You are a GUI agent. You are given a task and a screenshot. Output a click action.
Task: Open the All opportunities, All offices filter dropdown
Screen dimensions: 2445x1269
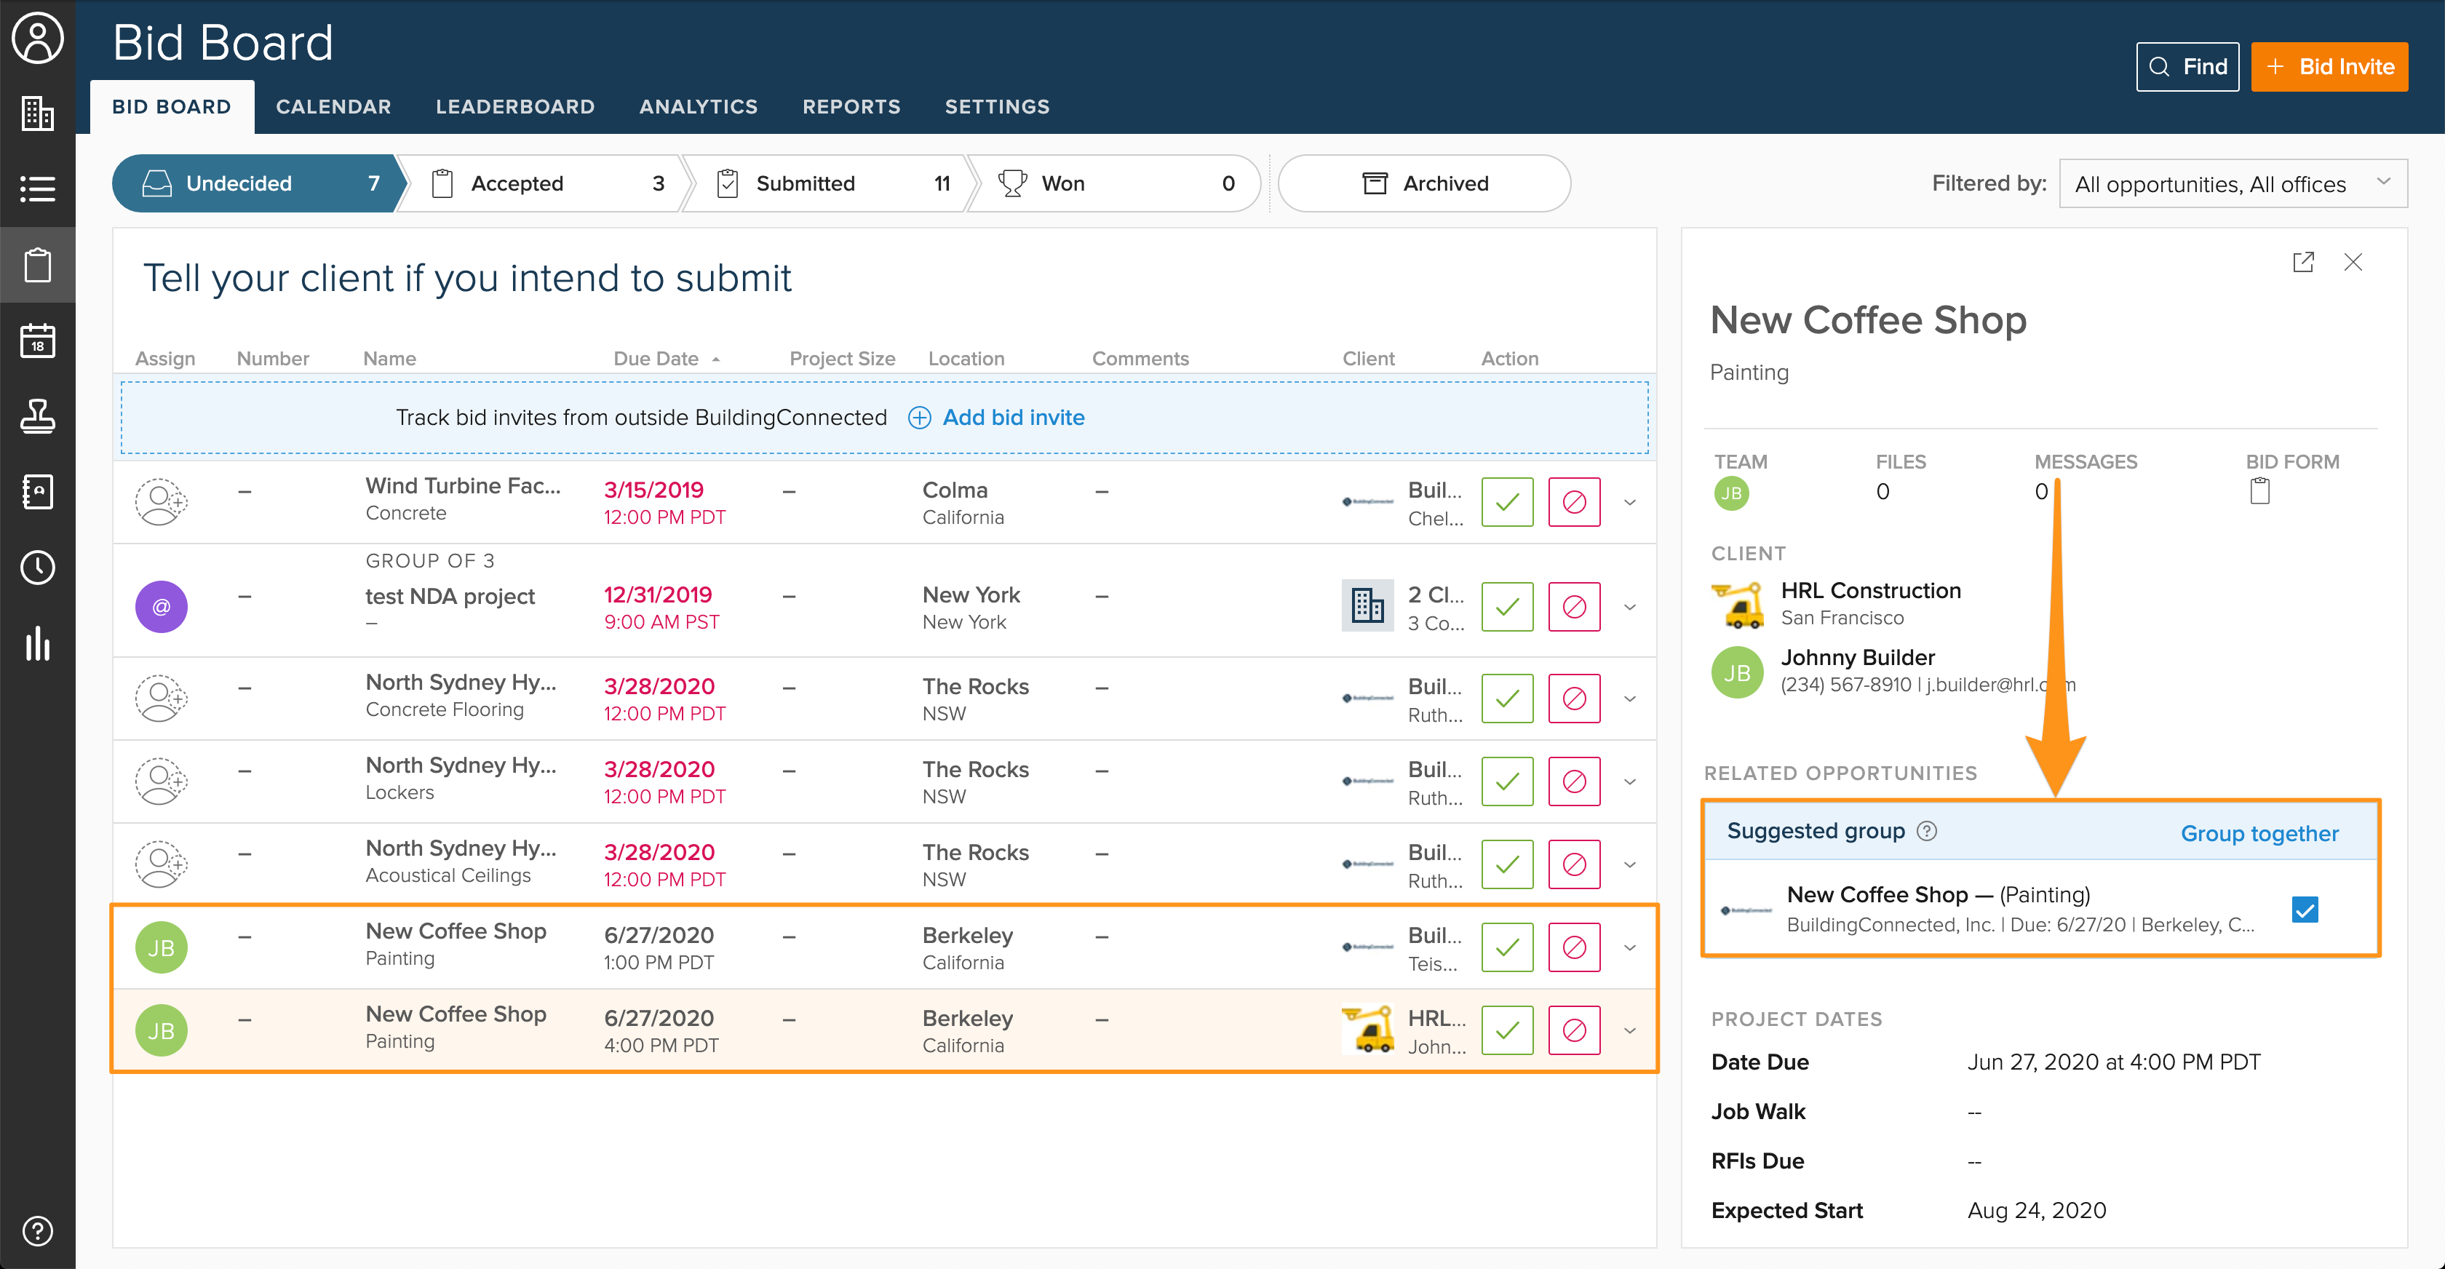[2233, 183]
